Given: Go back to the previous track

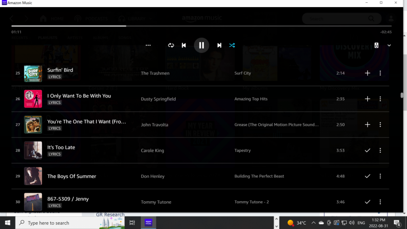Looking at the screenshot, I should [184, 45].
